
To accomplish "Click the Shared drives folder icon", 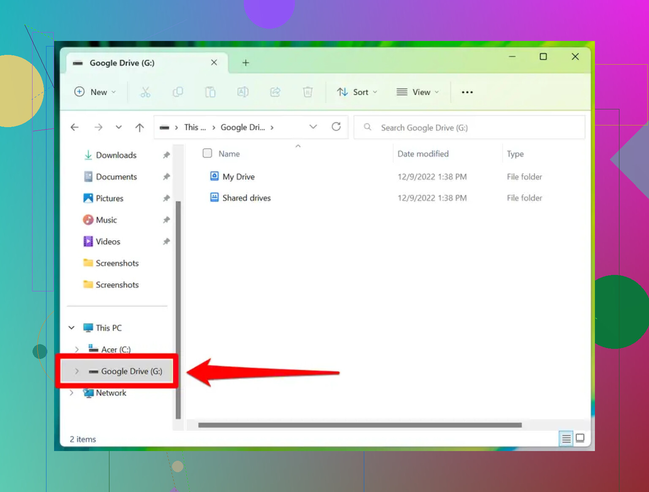I will point(214,197).
